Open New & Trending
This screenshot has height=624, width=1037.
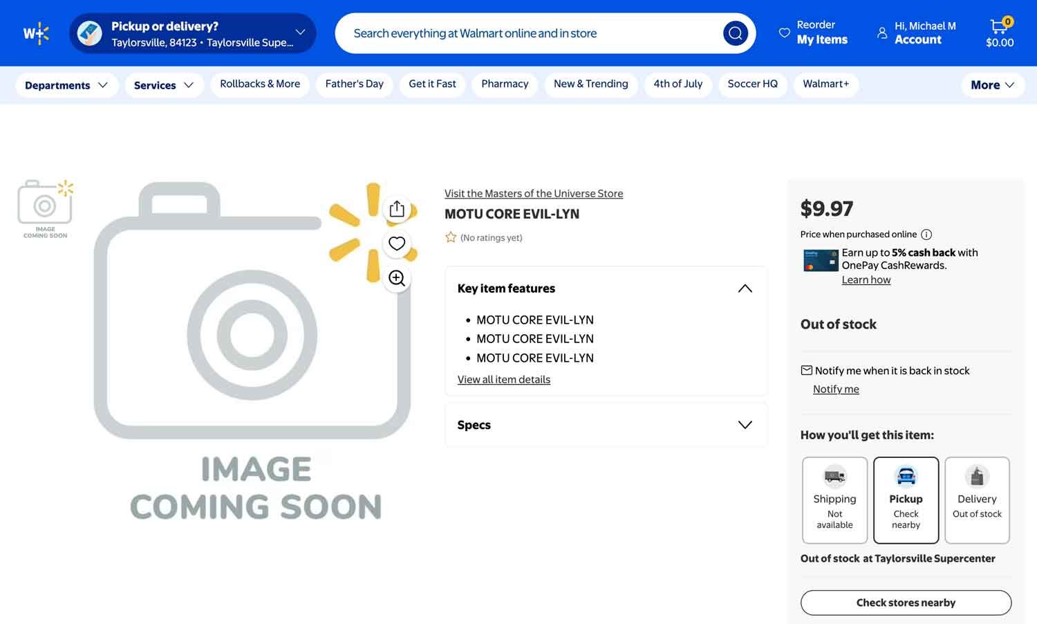tap(591, 84)
